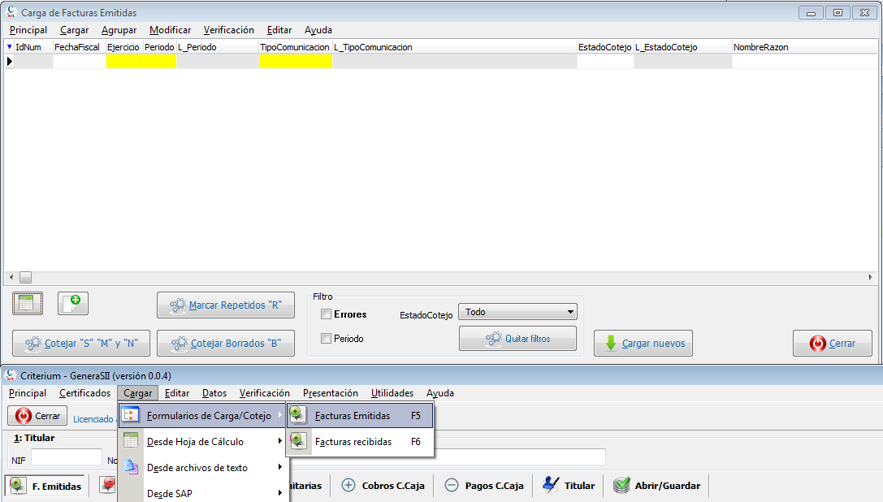Viewport: 883px width, 502px height.
Task: Click the Titular pen icon
Action: coord(551,485)
